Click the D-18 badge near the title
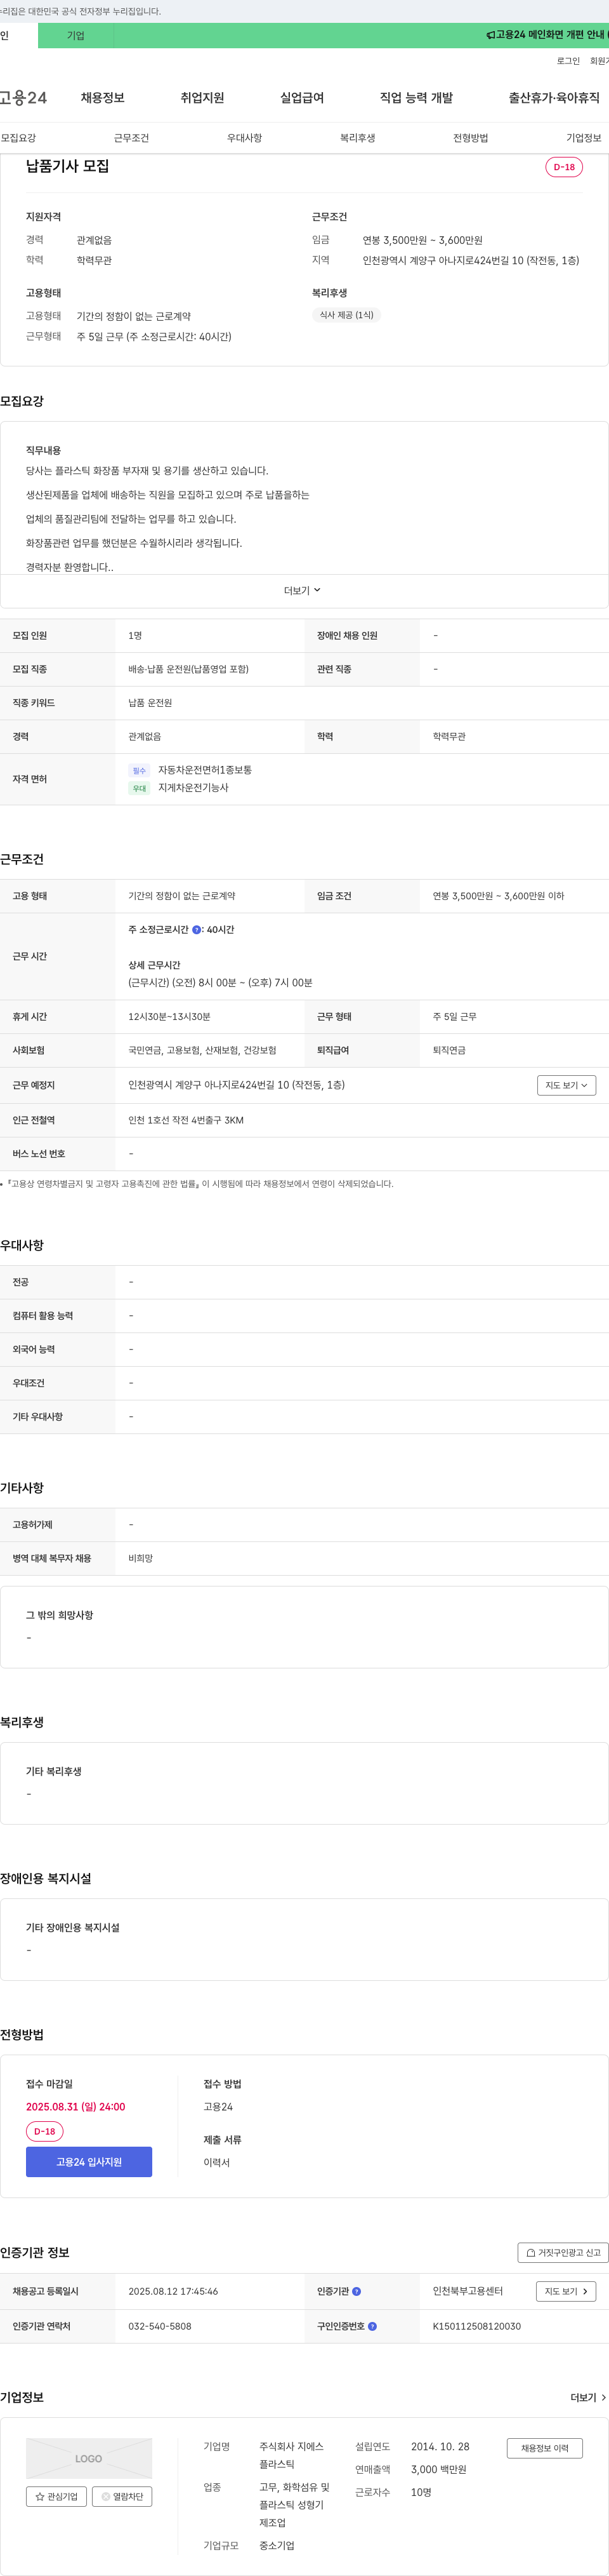 pyautogui.click(x=564, y=167)
